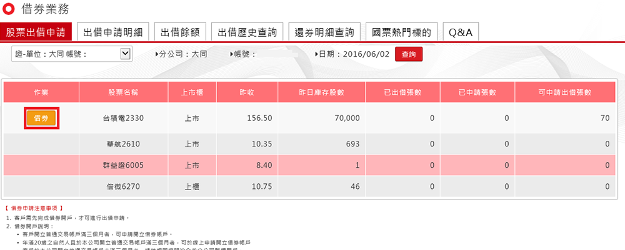This screenshot has height=250, width=625.
Task: Click the 10.75 closing price cell
Action: [247, 186]
